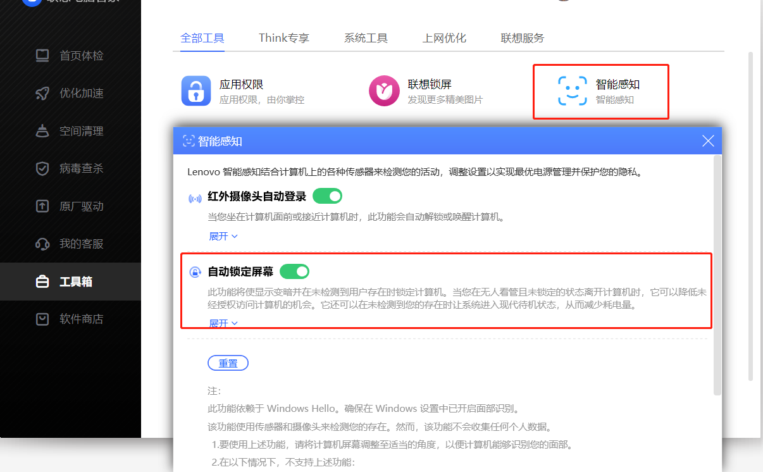The width and height of the screenshot is (763, 472).
Task: Click the 红外摄像头自动登录 heading
Action: pyautogui.click(x=257, y=197)
